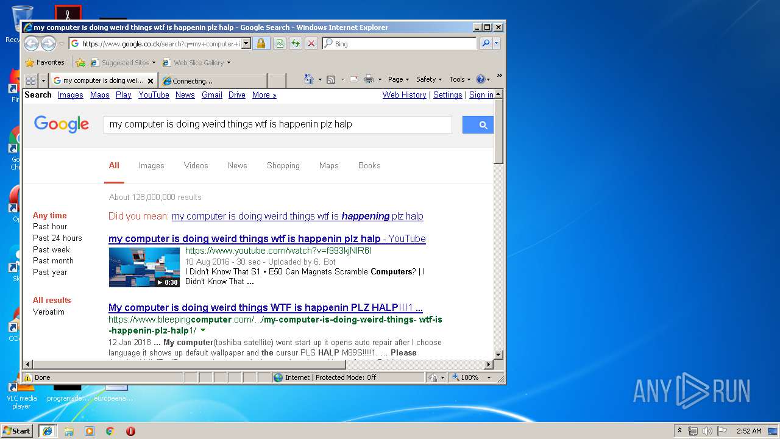Expand the tab list dropdown arrow
This screenshot has height=439, width=780.
43,80
